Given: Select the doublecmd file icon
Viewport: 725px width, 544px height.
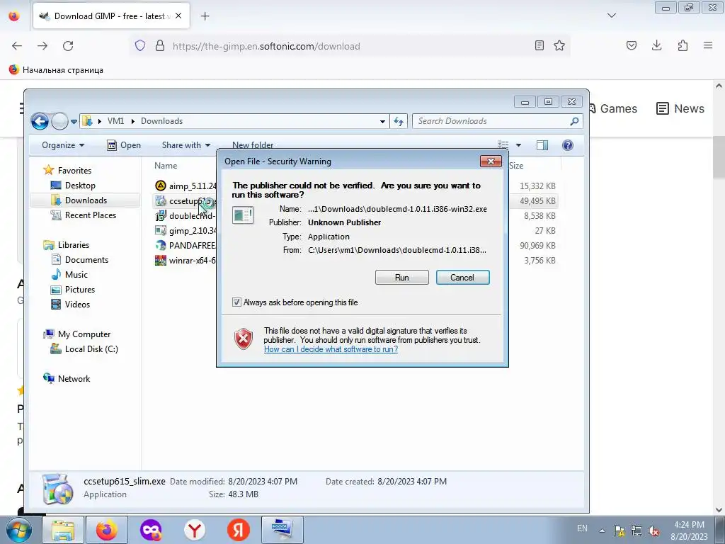Looking at the screenshot, I should [x=161, y=215].
